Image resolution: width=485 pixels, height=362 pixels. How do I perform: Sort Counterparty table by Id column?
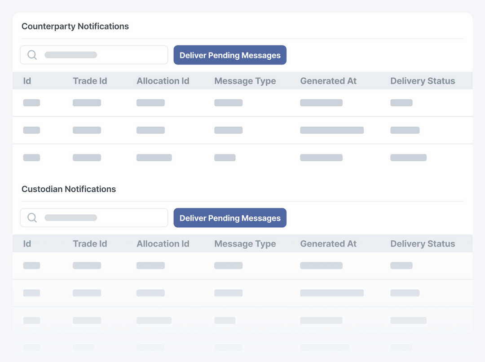pyautogui.click(x=27, y=81)
